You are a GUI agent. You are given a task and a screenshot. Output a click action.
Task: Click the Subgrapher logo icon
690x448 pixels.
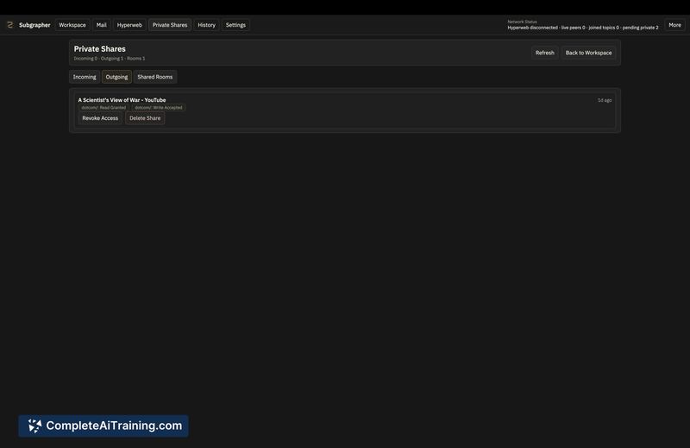coord(9,25)
